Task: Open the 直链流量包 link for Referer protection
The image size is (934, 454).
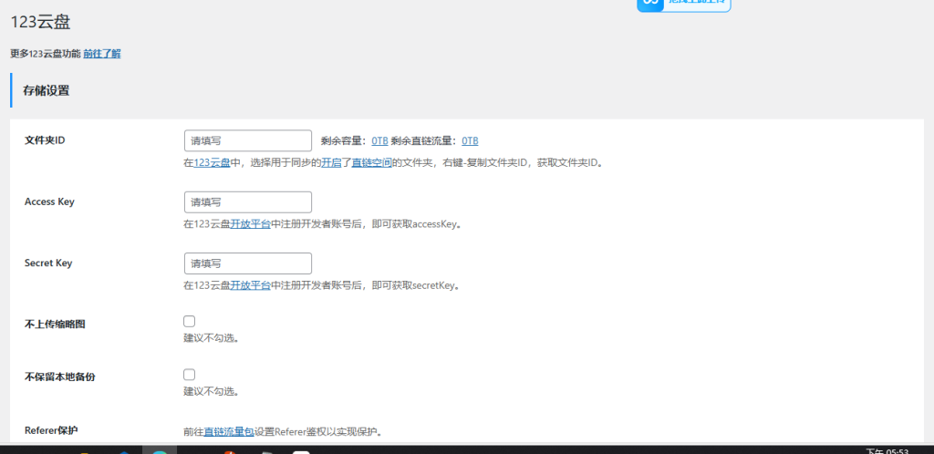Action: (x=229, y=431)
